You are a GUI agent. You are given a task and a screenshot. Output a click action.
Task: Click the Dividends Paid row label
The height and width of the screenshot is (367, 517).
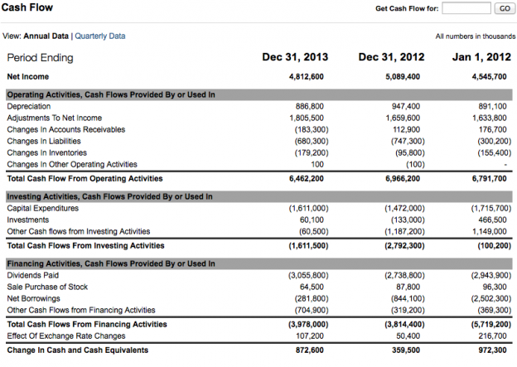pyautogui.click(x=33, y=275)
